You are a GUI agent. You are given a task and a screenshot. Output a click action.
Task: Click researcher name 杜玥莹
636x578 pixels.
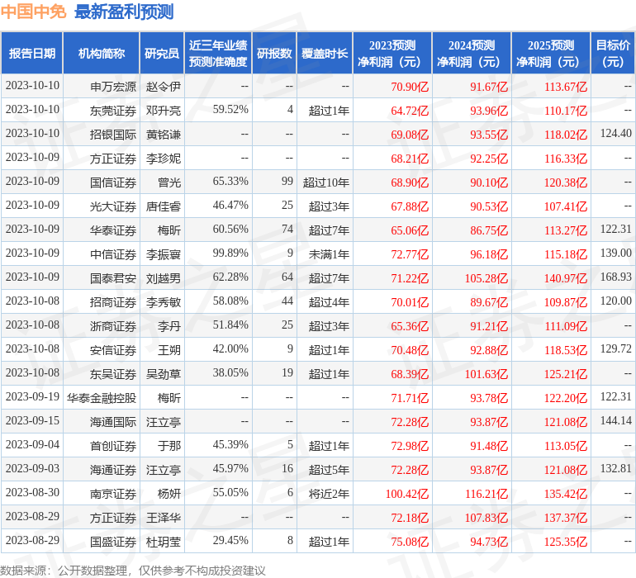pyautogui.click(x=164, y=541)
